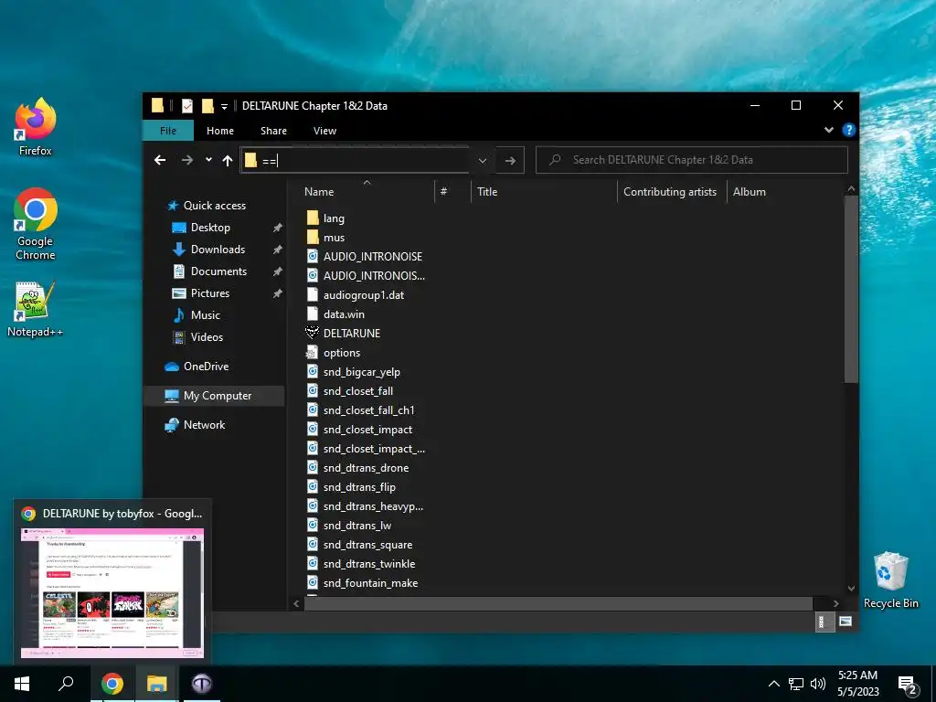Click Properties quick access toolbar icon
The height and width of the screenshot is (702, 936).
pyautogui.click(x=187, y=106)
